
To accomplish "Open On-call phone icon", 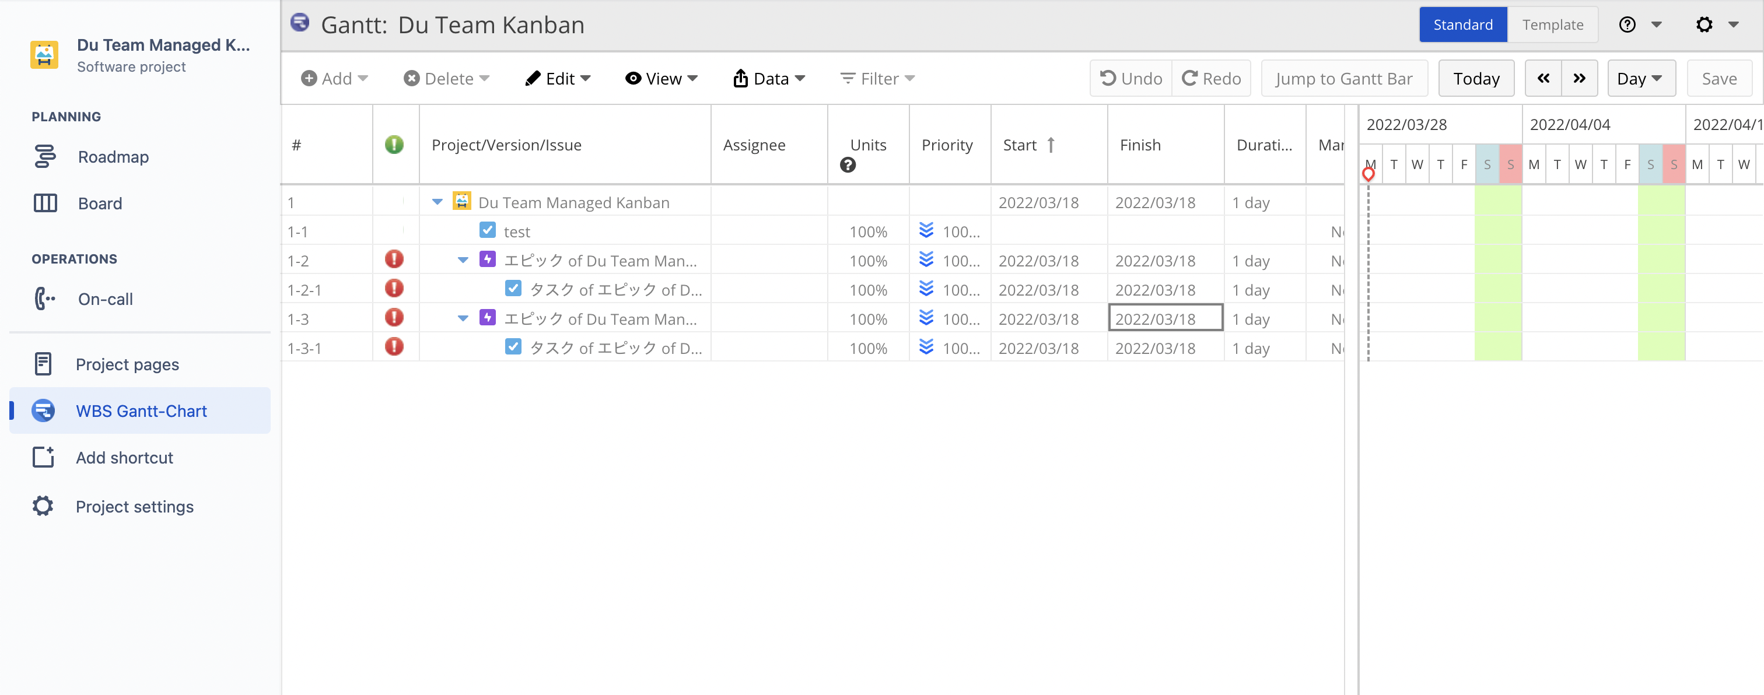I will coord(45,299).
